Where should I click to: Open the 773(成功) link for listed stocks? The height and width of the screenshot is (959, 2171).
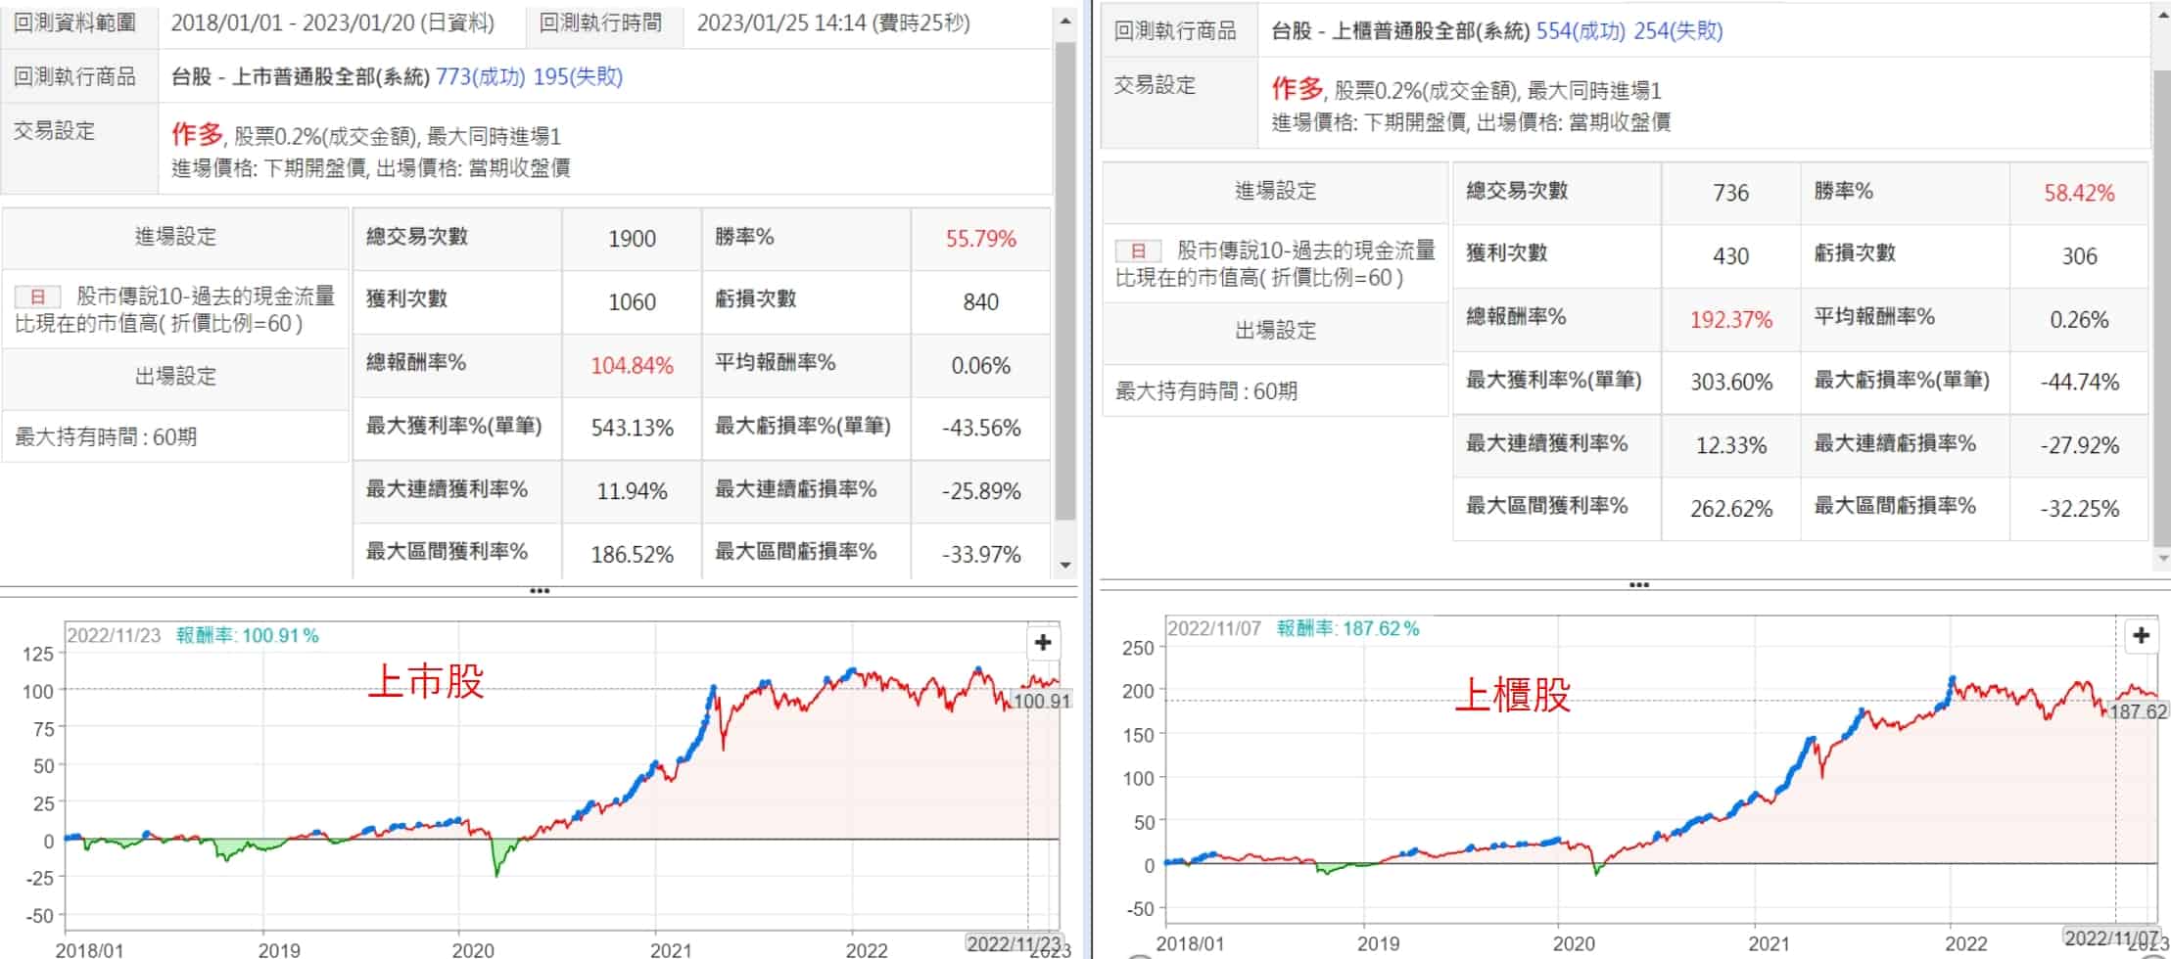(x=480, y=76)
